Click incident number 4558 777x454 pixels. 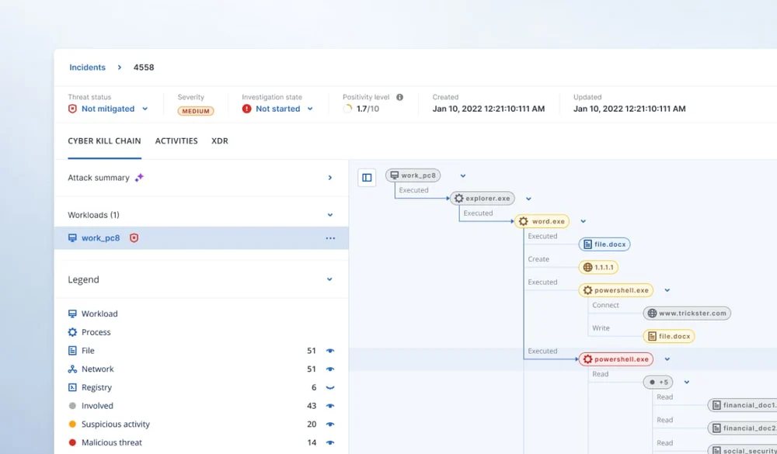144,68
